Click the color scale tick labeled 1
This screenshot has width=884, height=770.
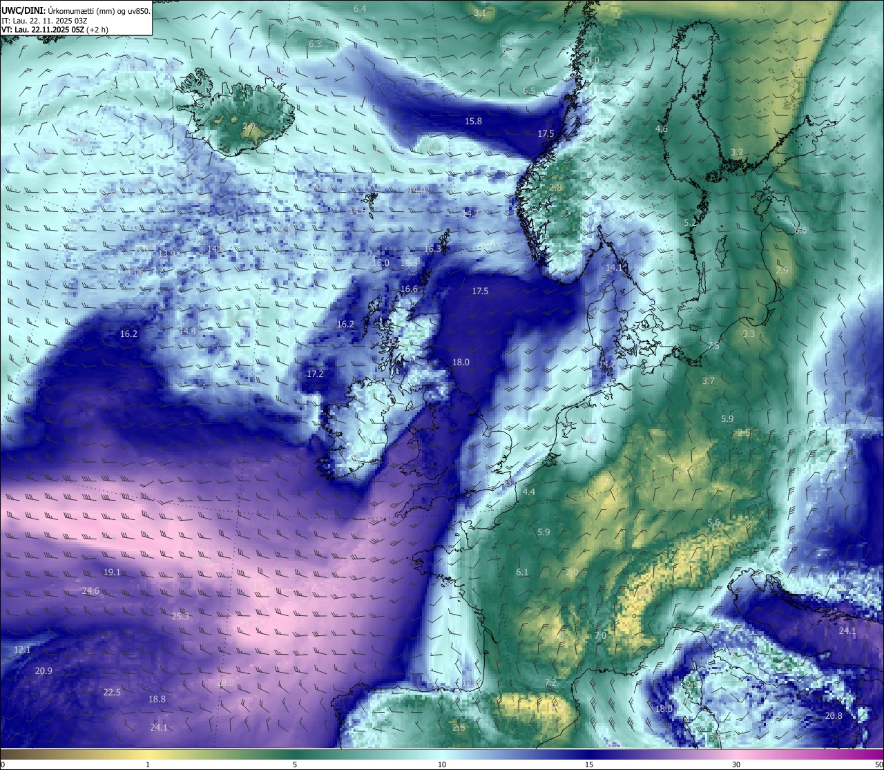point(148,764)
